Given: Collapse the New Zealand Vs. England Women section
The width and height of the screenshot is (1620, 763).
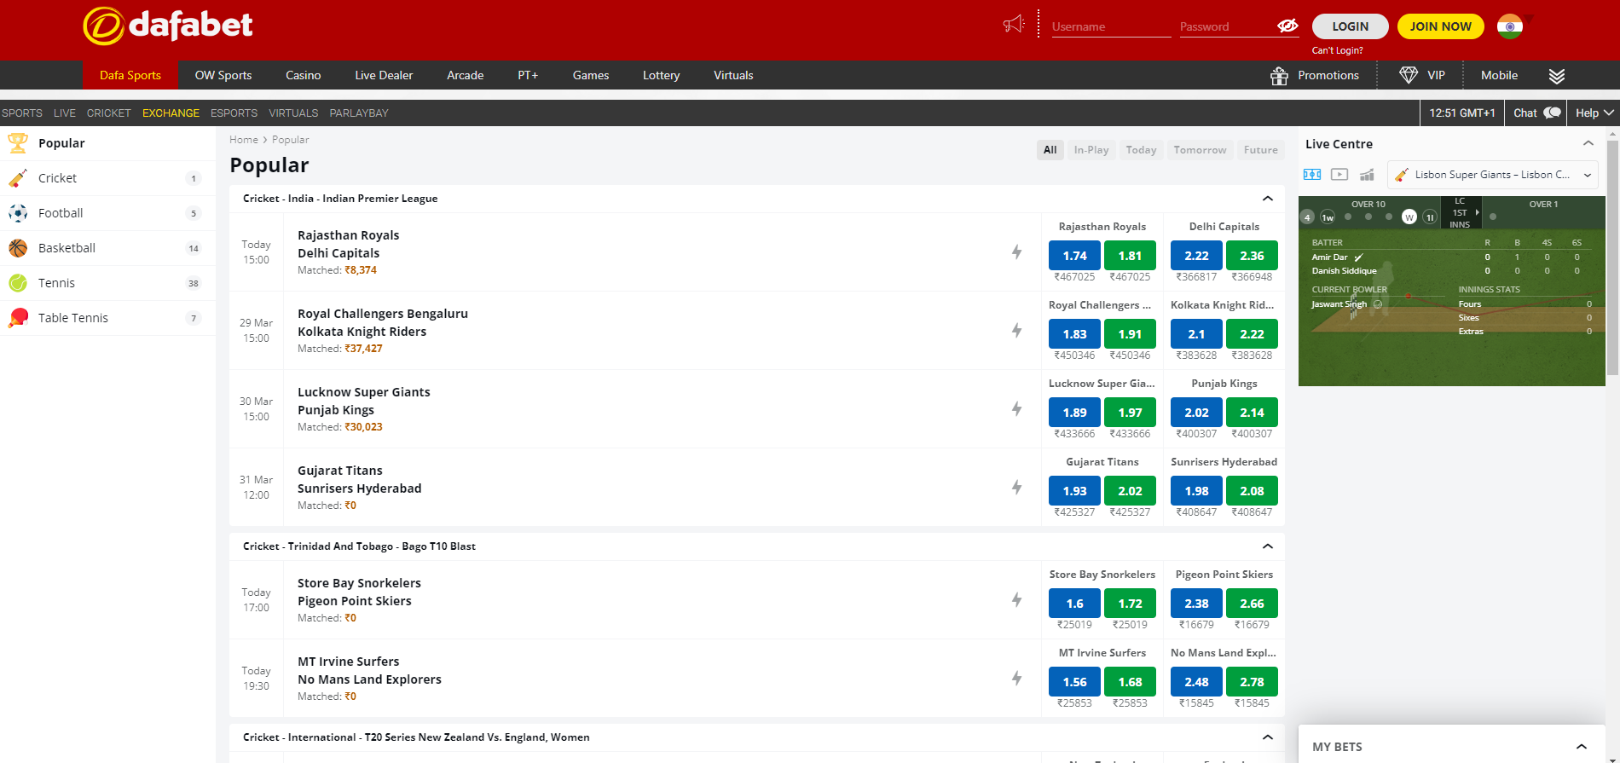Looking at the screenshot, I should click(1268, 737).
